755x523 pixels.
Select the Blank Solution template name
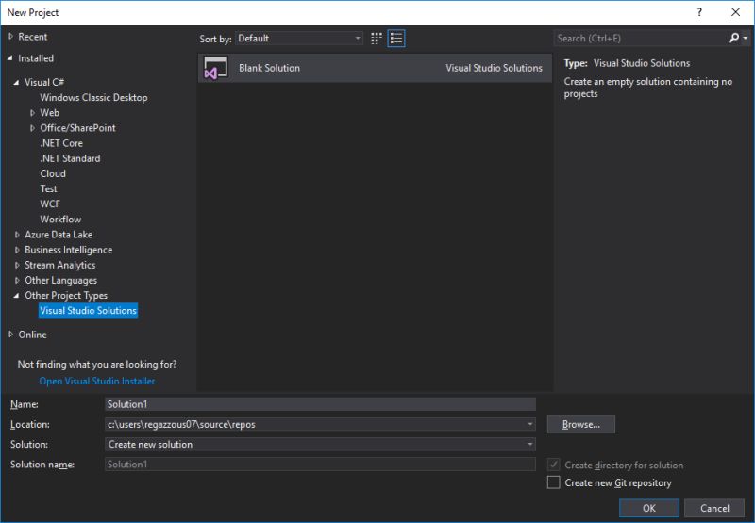point(269,68)
